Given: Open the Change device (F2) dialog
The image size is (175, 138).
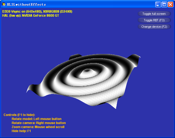Looking at the screenshot, I should [x=154, y=27].
